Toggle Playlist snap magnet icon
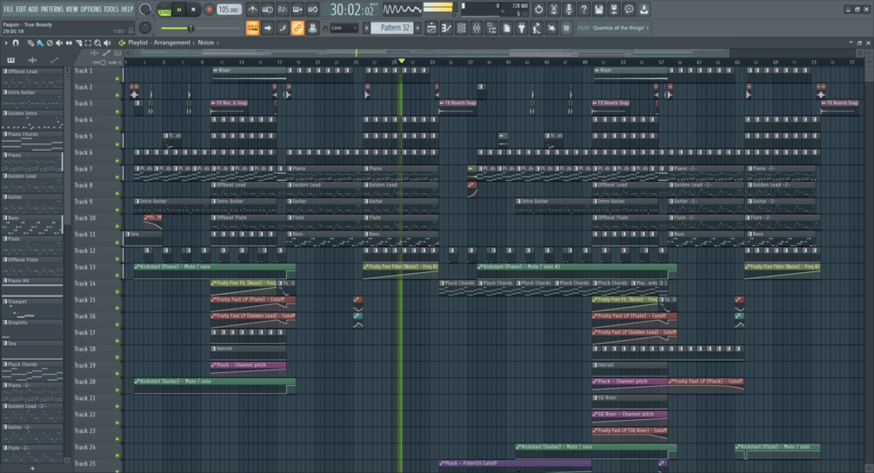 tap(16, 43)
